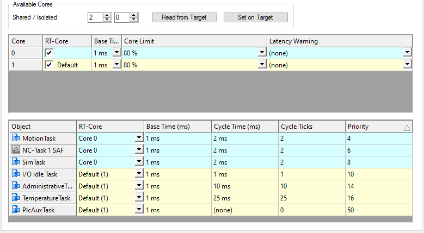Increase the Isolated cores count

[133, 15]
